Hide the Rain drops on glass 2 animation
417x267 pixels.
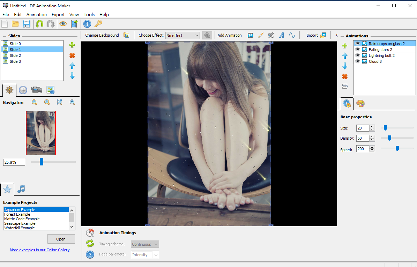pos(357,44)
